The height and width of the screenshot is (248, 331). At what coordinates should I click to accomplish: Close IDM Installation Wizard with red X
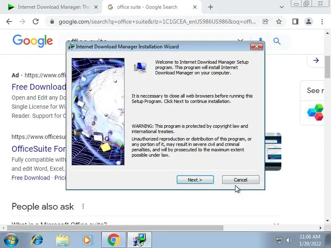pos(257,46)
